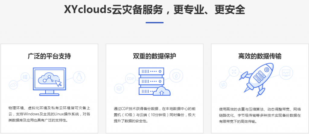Click the mouse cursor icon on monitor
This screenshot has height=134, width=309.
(x=58, y=83)
